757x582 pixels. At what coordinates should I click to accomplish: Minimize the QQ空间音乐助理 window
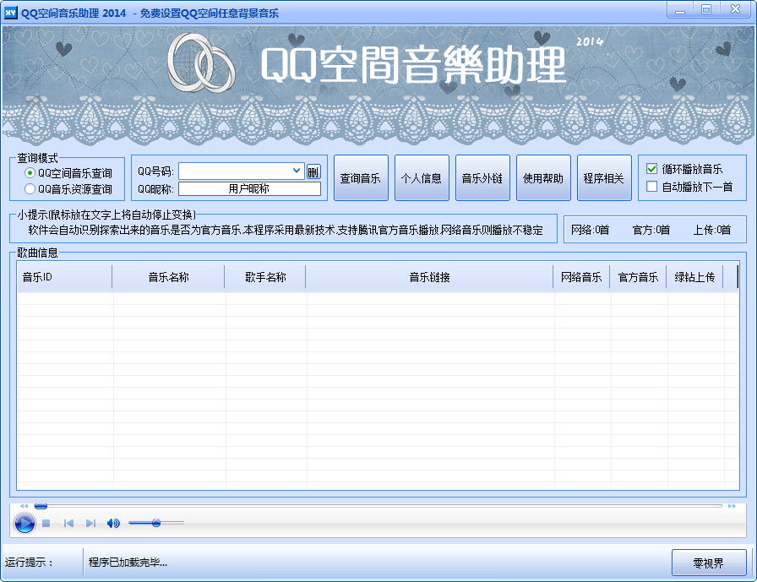click(x=680, y=9)
